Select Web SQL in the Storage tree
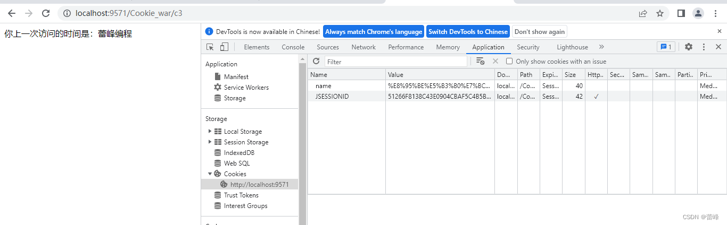 [236, 163]
